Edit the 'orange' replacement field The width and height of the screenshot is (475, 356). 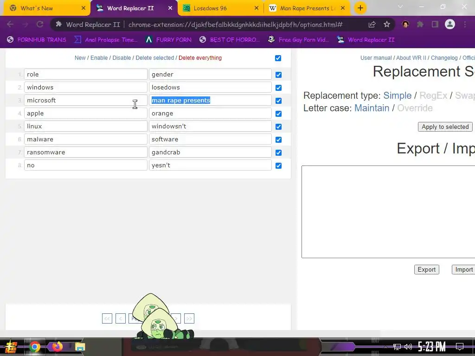tap(210, 113)
